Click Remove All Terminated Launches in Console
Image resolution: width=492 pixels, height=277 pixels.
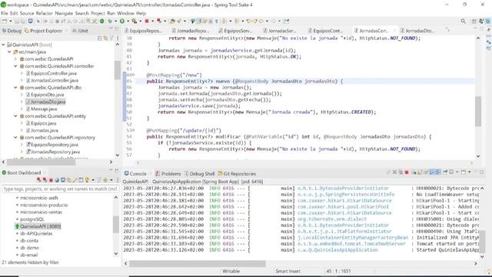pos(401,172)
